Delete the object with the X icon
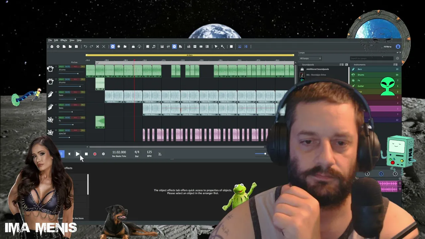This screenshot has height=239, width=425. click(x=104, y=46)
